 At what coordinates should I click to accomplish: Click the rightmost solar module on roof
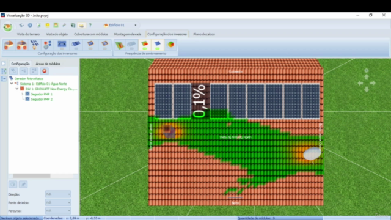(x=311, y=101)
